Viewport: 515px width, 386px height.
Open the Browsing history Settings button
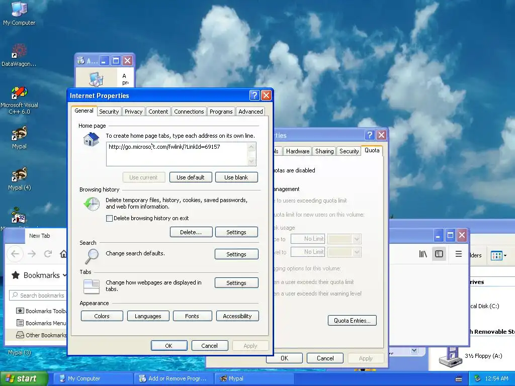236,232
